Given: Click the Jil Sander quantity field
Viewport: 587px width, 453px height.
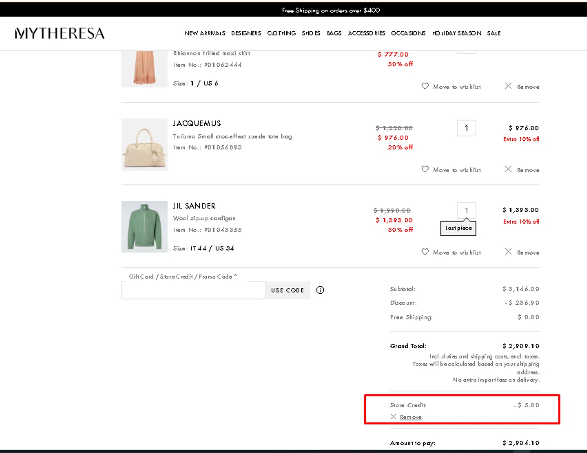Looking at the screenshot, I should (x=466, y=210).
